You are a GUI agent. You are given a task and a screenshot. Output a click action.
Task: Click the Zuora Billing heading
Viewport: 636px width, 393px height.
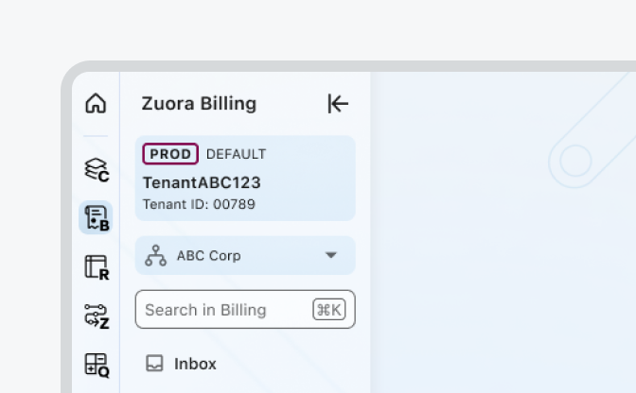(199, 104)
